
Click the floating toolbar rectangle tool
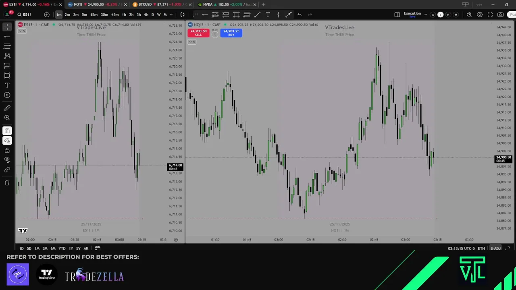(236, 14)
